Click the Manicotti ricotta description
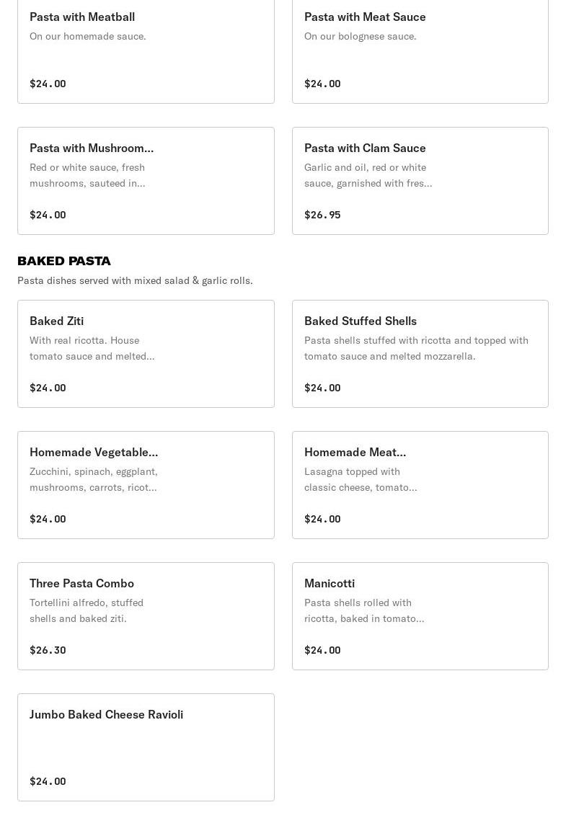This screenshot has height=818, width=566. click(x=364, y=610)
